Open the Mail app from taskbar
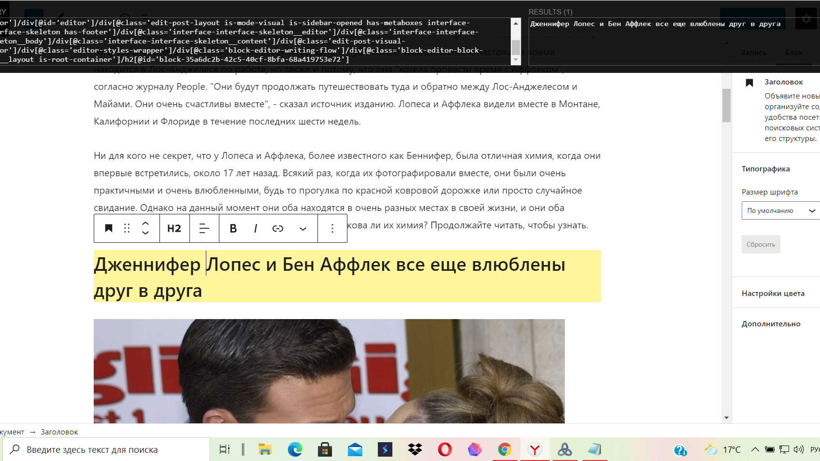This screenshot has width=820, height=461. [x=355, y=449]
